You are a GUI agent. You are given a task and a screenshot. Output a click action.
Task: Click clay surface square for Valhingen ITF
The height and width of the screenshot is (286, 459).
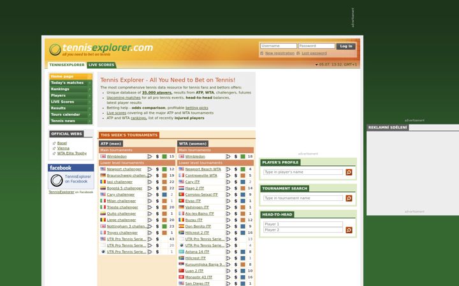click(243, 207)
